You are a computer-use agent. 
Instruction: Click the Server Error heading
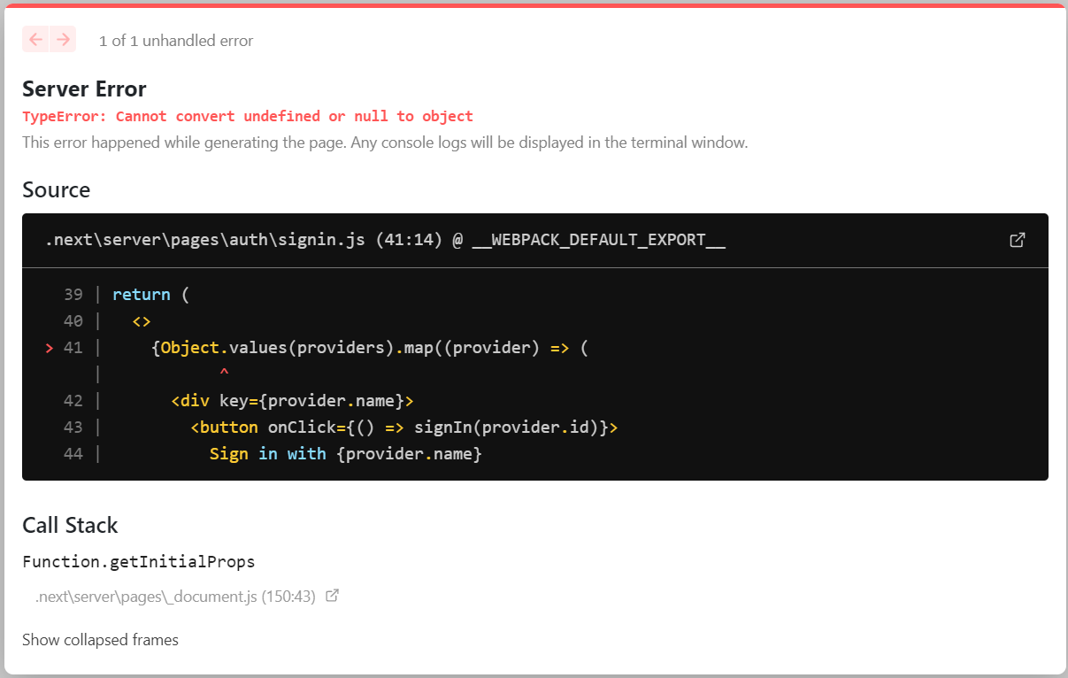pyautogui.click(x=84, y=89)
